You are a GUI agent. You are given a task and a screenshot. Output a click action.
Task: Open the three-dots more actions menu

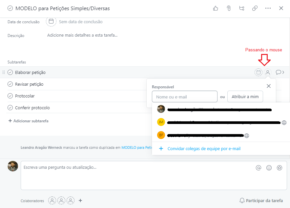268,9
